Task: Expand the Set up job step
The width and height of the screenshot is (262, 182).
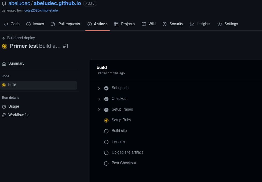Action: pyautogui.click(x=99, y=88)
